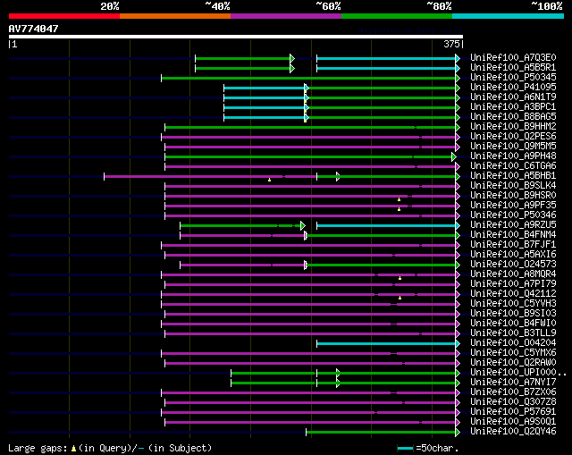Click the yellow gap marker under the Q42112 row
This screenshot has height=455, width=572.
click(x=400, y=298)
